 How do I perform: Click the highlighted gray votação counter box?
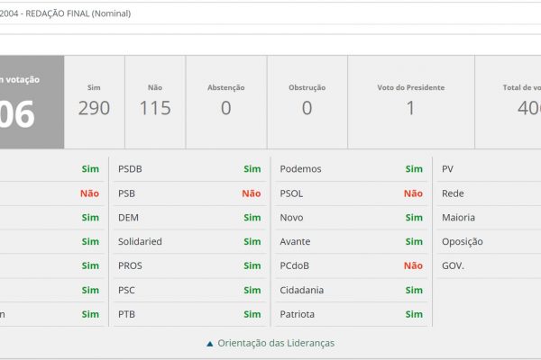[x=32, y=102]
